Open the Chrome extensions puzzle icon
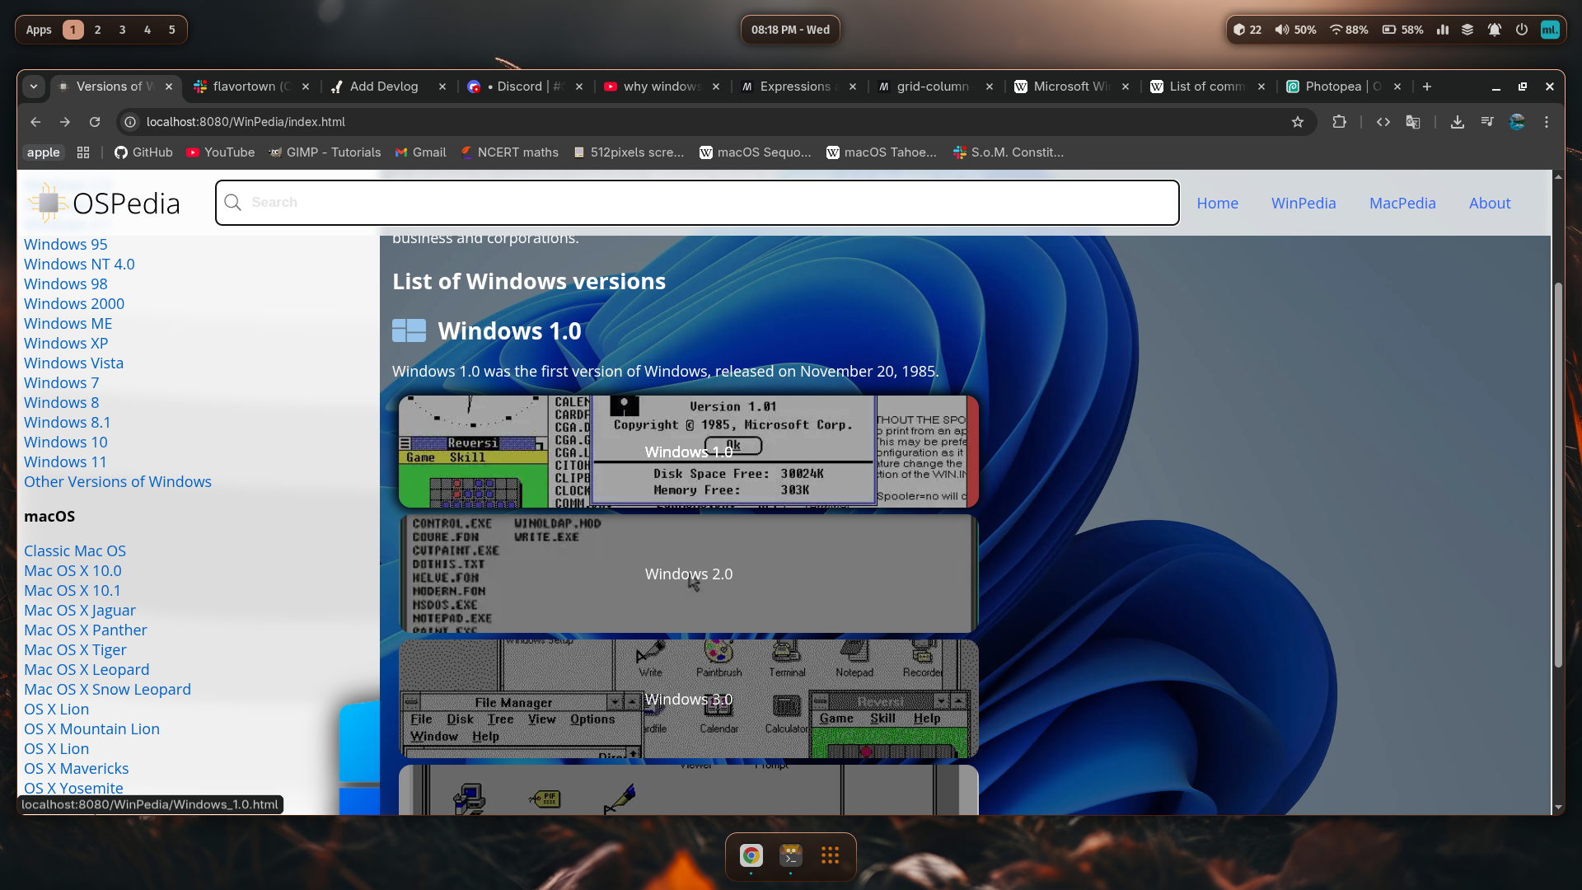The height and width of the screenshot is (890, 1582). pos(1339,122)
